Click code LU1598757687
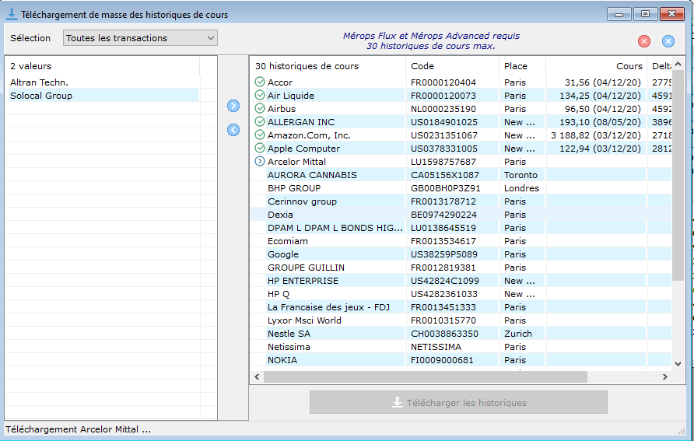 coord(443,162)
